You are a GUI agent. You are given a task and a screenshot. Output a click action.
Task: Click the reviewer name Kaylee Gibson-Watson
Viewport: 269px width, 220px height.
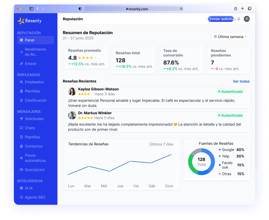coord(99,89)
